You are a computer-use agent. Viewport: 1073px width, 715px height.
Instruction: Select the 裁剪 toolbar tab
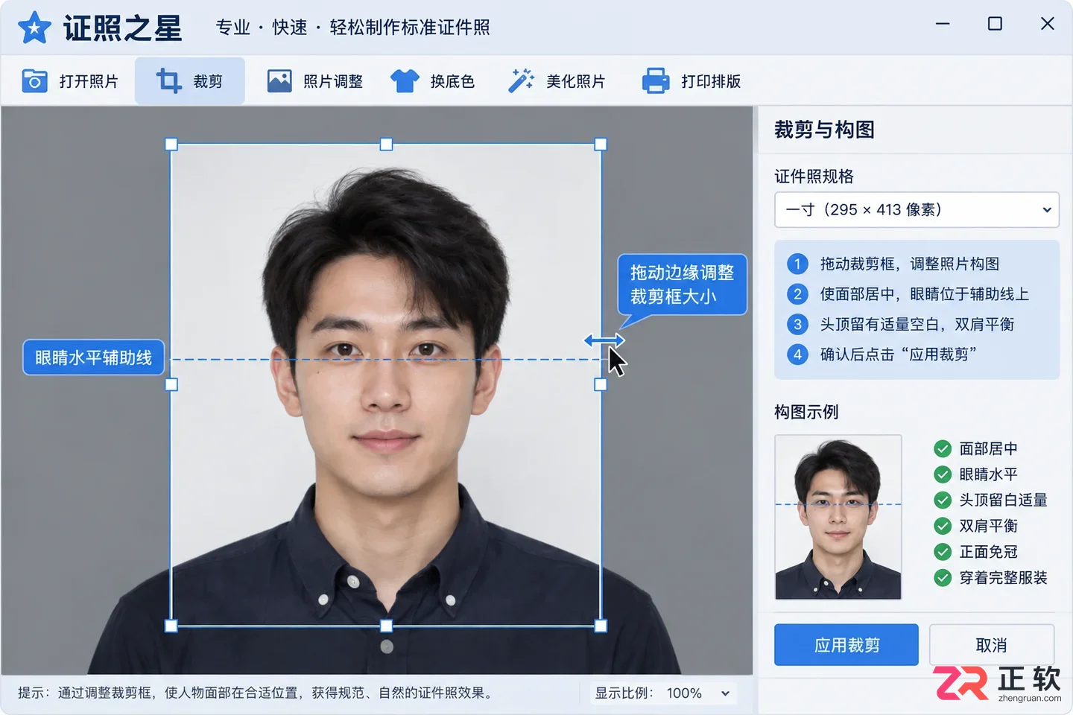[x=190, y=80]
